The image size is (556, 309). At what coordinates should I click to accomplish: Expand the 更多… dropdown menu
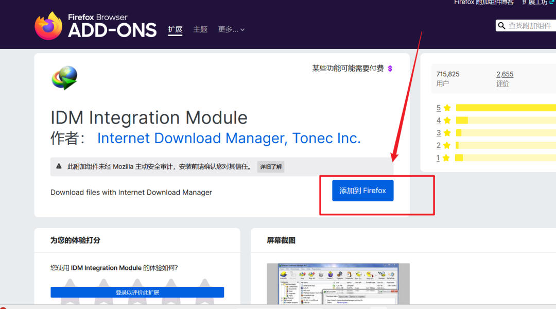(231, 29)
